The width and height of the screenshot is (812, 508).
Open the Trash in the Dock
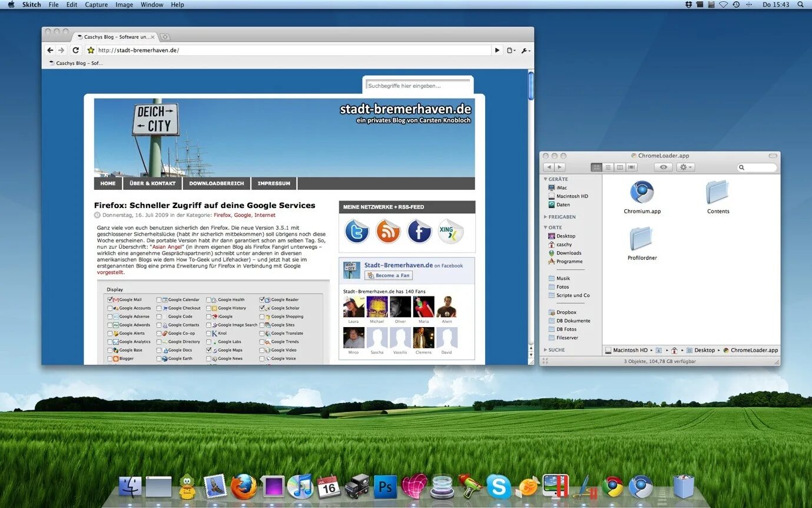click(x=683, y=487)
